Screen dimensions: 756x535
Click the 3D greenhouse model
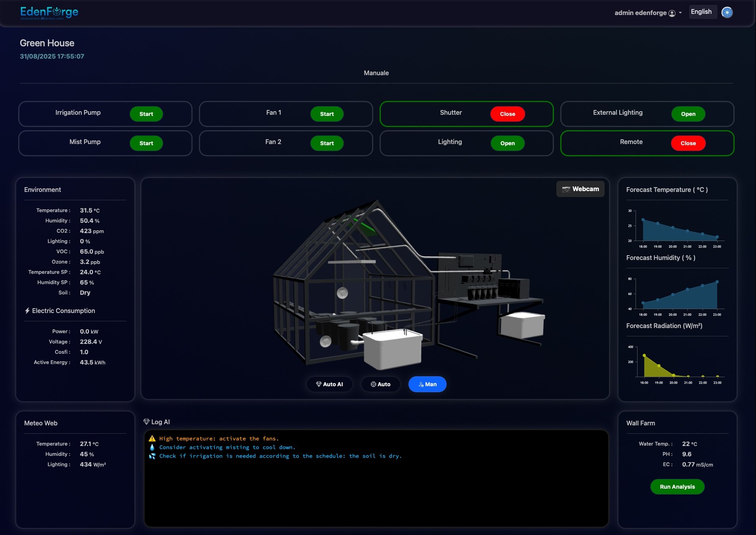(x=396, y=285)
